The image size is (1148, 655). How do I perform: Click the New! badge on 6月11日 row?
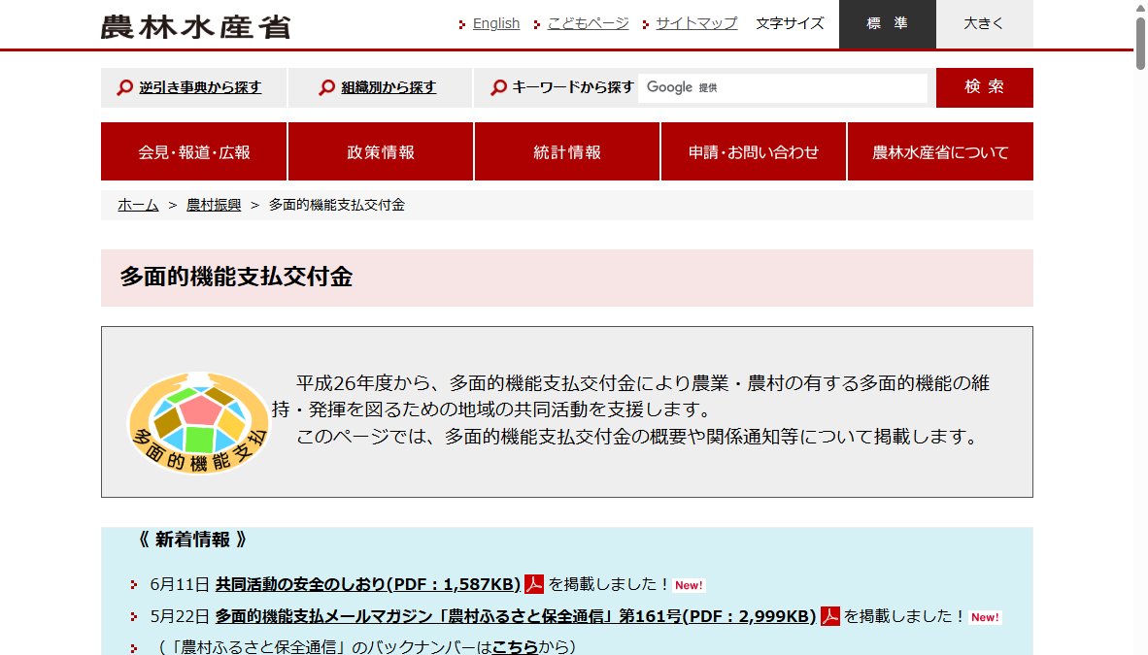click(x=689, y=585)
